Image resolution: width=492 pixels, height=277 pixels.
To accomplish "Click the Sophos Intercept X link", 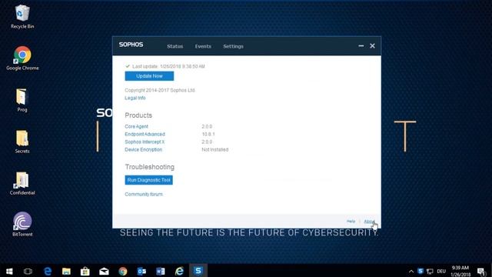I will 145,142.
